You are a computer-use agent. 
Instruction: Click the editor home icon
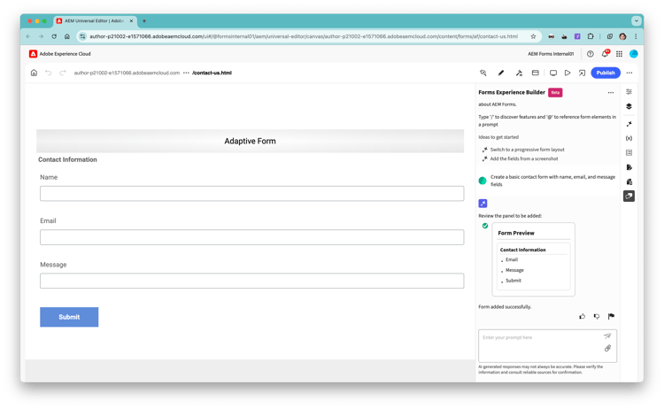click(34, 73)
